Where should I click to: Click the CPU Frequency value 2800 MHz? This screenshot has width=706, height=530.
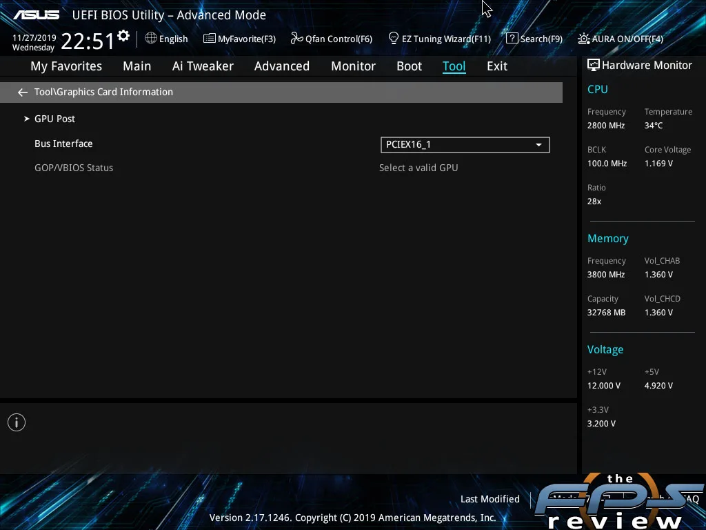coord(606,126)
